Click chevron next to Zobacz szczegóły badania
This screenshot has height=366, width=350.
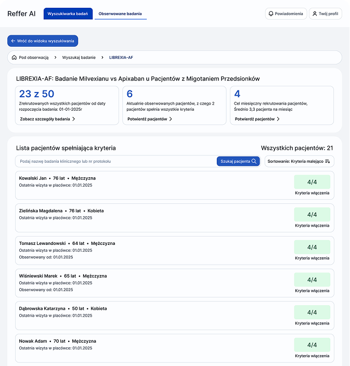coord(73,119)
